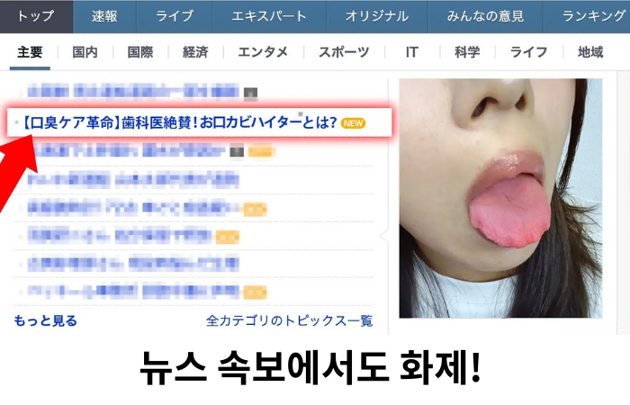The width and height of the screenshot is (630, 405).
Task: Click the もっと見る link
Action: click(46, 320)
